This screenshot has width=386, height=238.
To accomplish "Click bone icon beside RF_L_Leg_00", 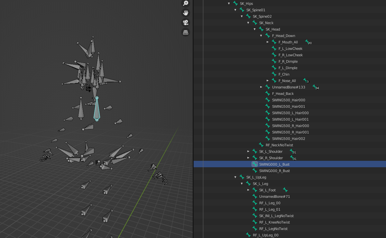I will coord(255,203).
